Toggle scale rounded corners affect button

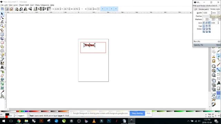(x=107, y=9)
